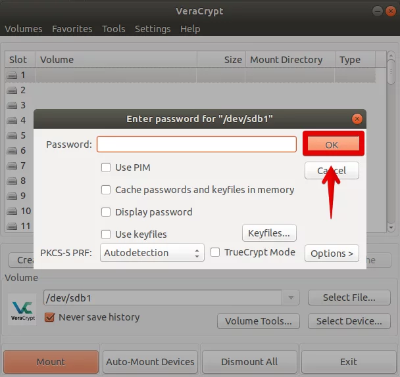Screen dimensions: 400x377
Task: Click the /dev/sdb1 volume path field
Action: 162,298
